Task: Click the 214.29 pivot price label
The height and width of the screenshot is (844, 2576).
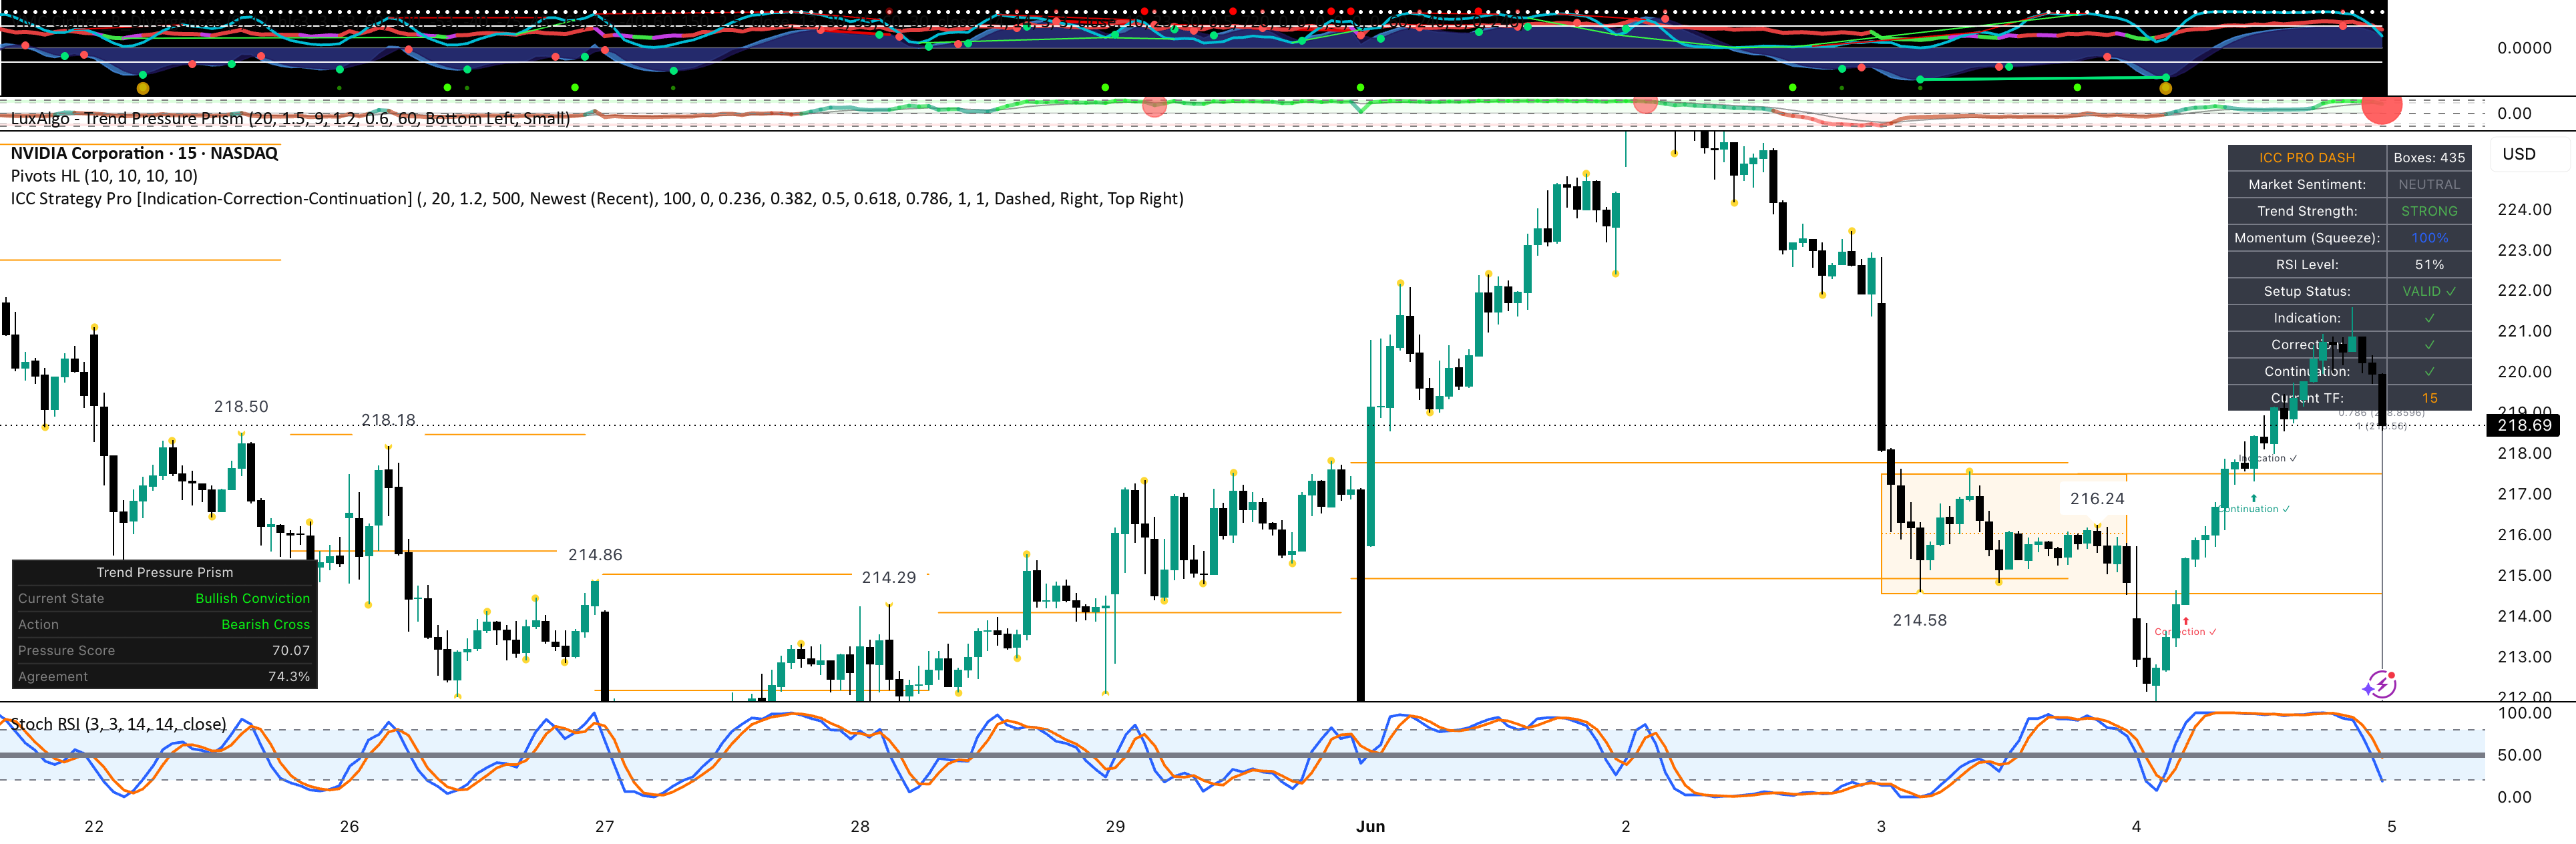Action: (x=889, y=577)
